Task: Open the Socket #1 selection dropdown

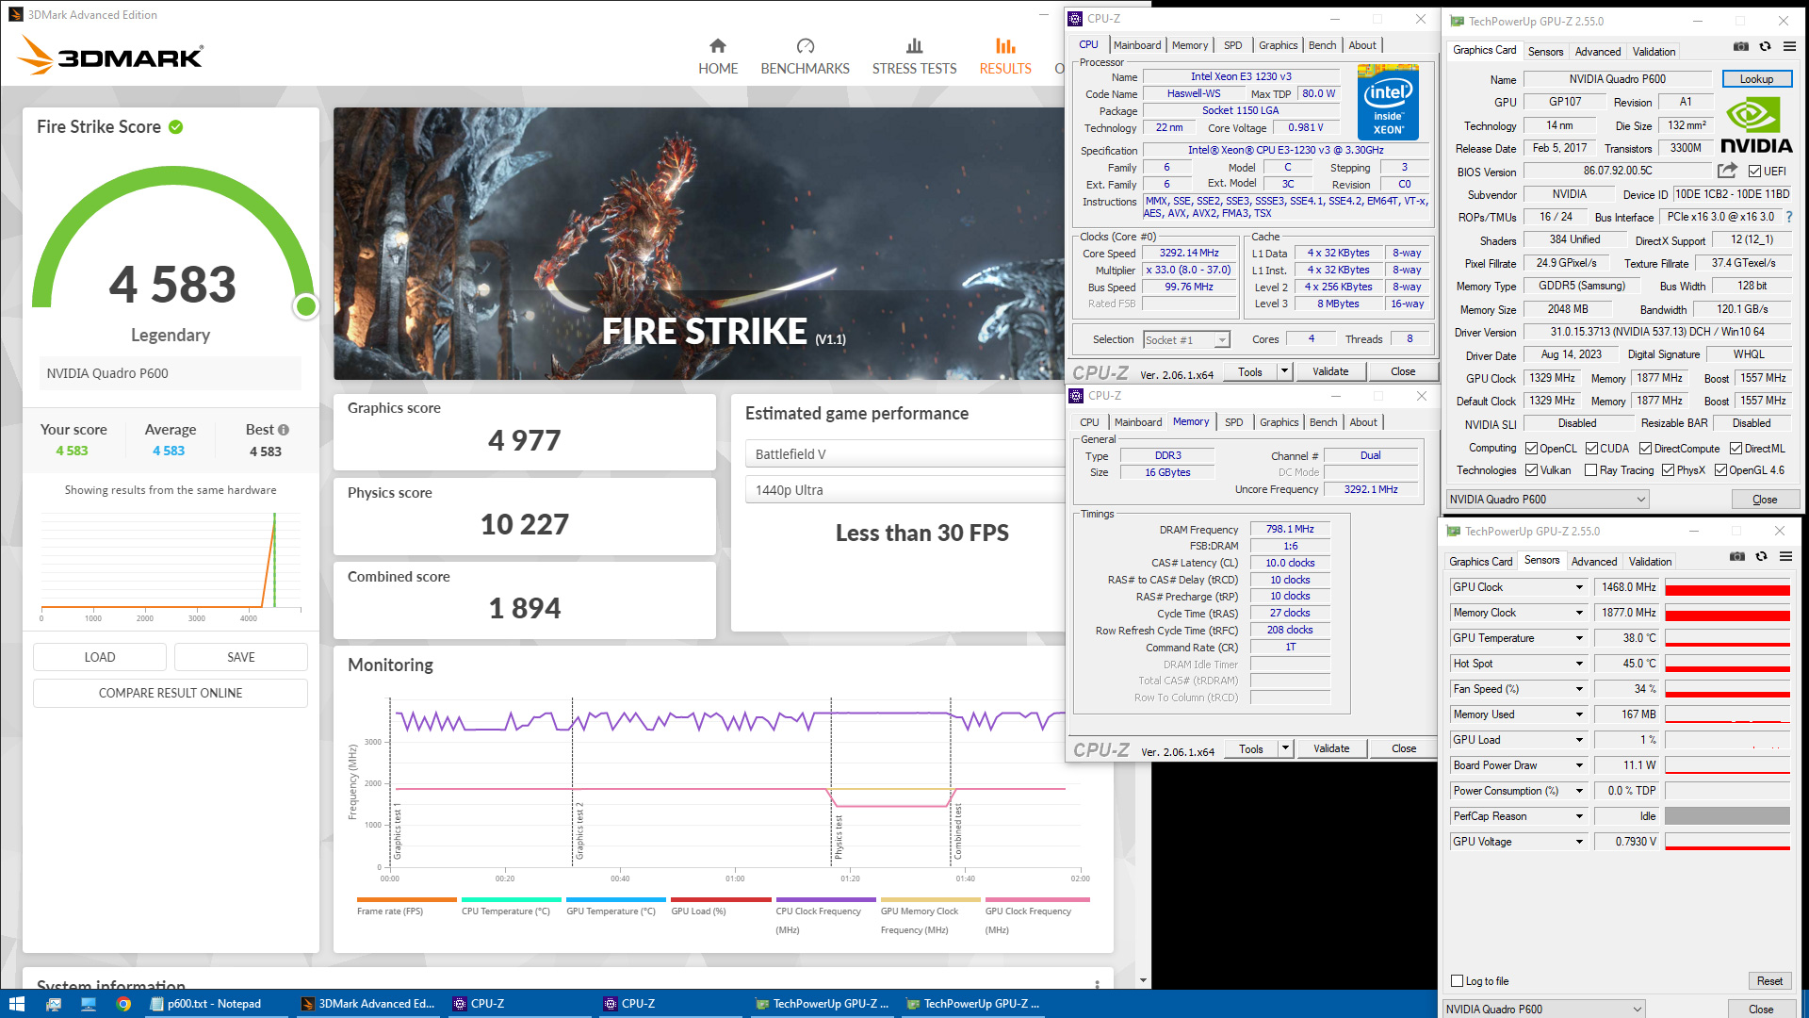Action: 1187,340
